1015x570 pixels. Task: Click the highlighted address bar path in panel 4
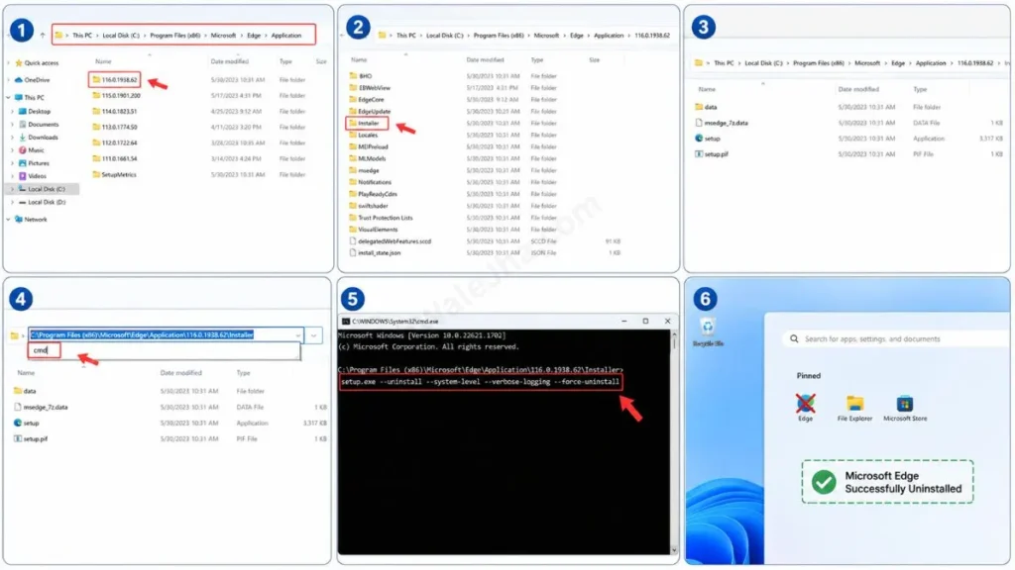point(142,334)
